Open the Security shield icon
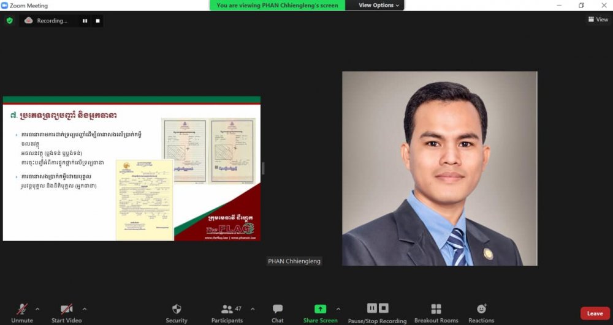Image resolution: width=613 pixels, height=325 pixels. [177, 310]
